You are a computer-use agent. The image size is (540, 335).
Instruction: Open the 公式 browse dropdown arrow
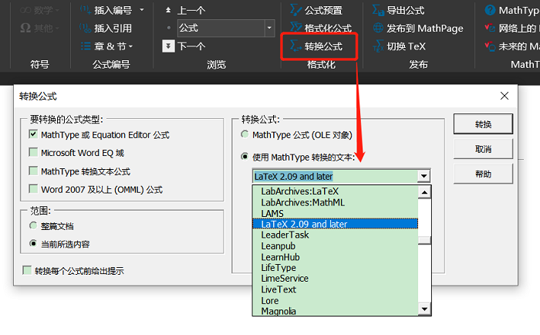point(269,28)
